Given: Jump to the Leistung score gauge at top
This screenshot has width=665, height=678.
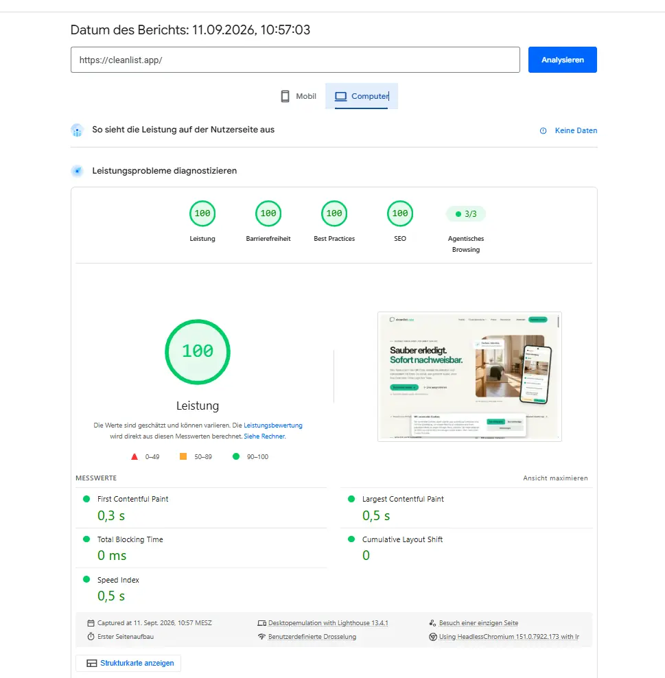Looking at the screenshot, I should (x=202, y=213).
